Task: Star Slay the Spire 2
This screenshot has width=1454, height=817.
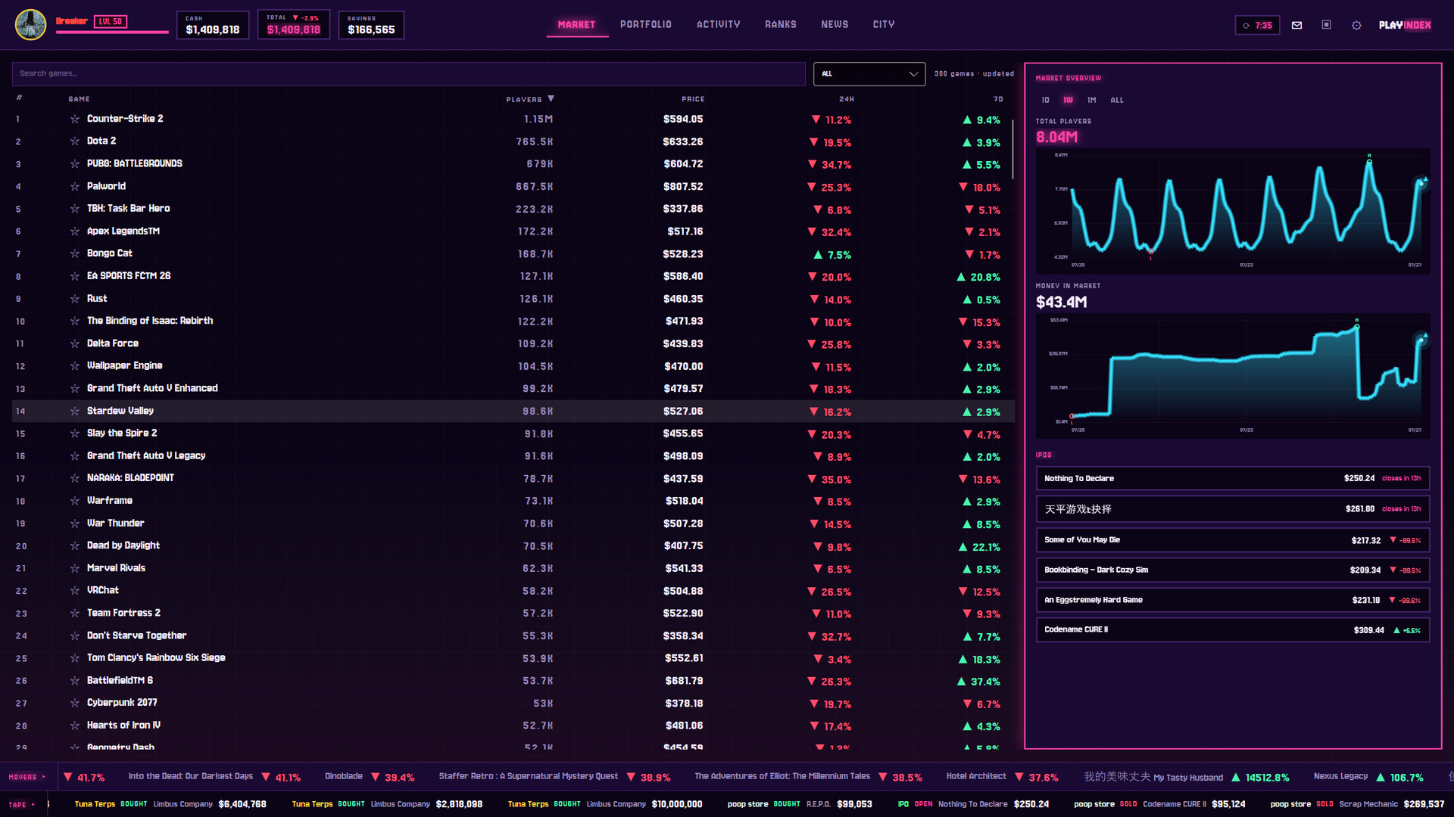Action: pos(75,433)
